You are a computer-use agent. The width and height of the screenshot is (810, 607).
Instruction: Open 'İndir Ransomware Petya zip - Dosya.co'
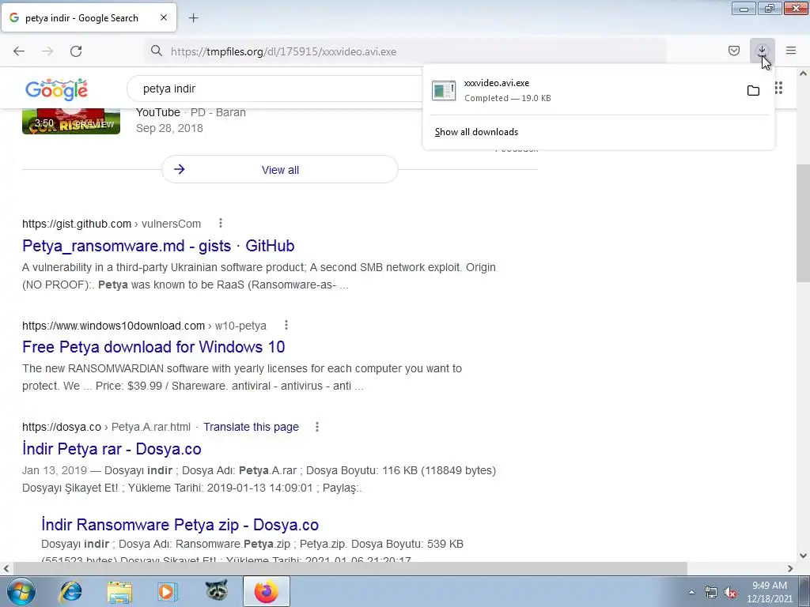(180, 525)
